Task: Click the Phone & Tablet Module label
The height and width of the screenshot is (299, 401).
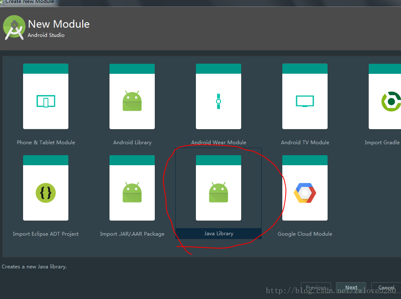Action: (46, 143)
